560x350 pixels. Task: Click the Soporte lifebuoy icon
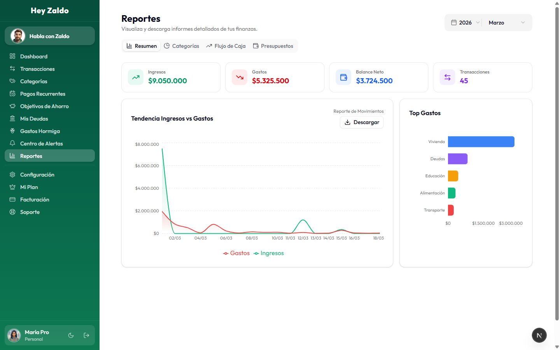point(12,212)
